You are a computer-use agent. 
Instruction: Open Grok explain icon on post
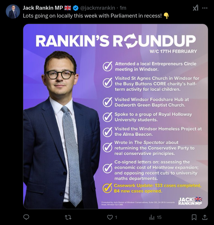tap(196, 8)
